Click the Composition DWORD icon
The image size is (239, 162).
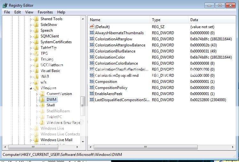point(92,81)
